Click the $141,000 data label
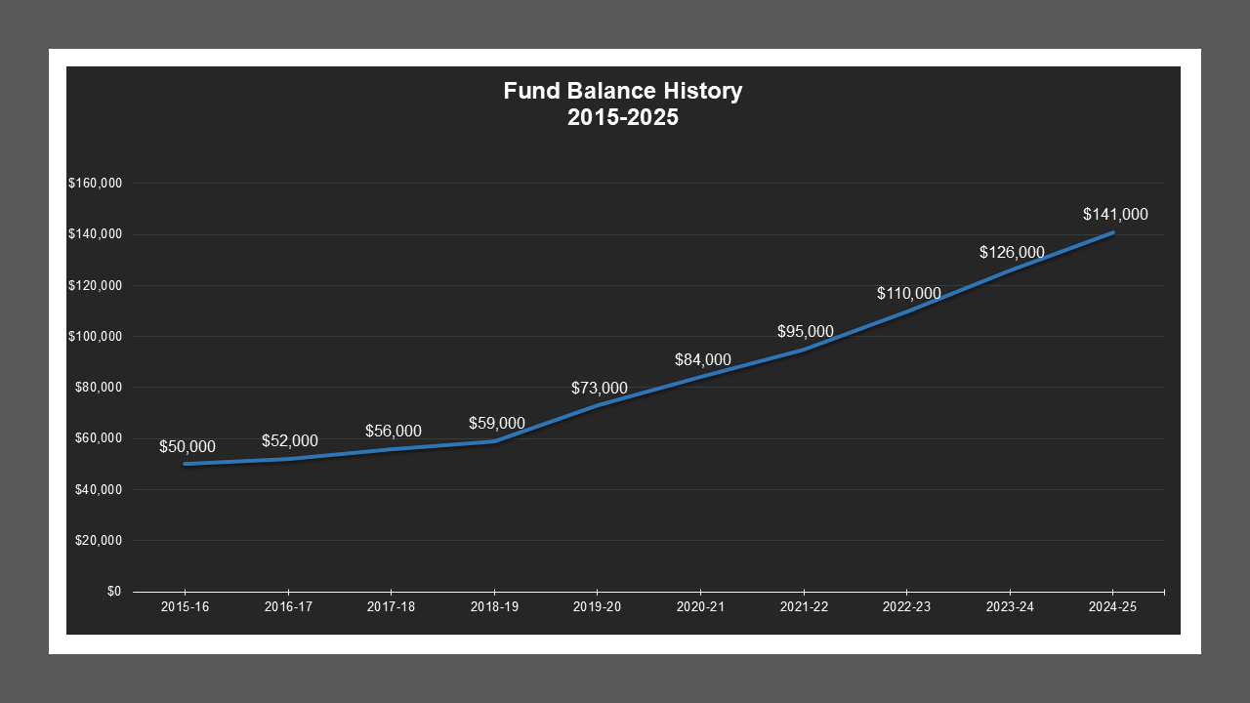The image size is (1250, 703). tap(1114, 214)
